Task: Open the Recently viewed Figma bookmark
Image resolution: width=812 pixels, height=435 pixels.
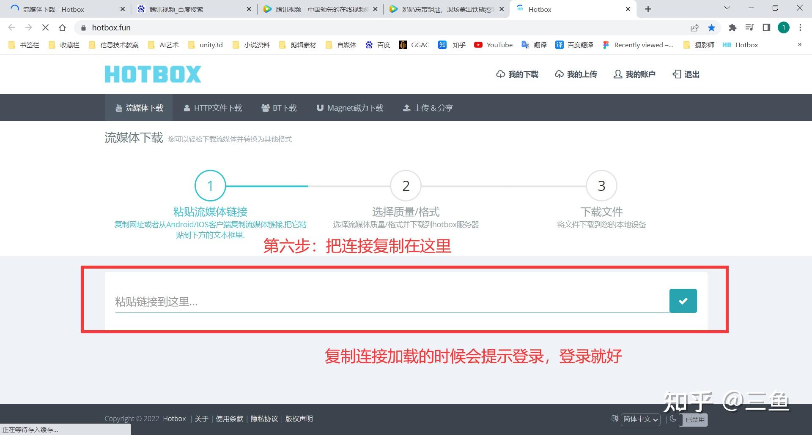Action: (638, 45)
